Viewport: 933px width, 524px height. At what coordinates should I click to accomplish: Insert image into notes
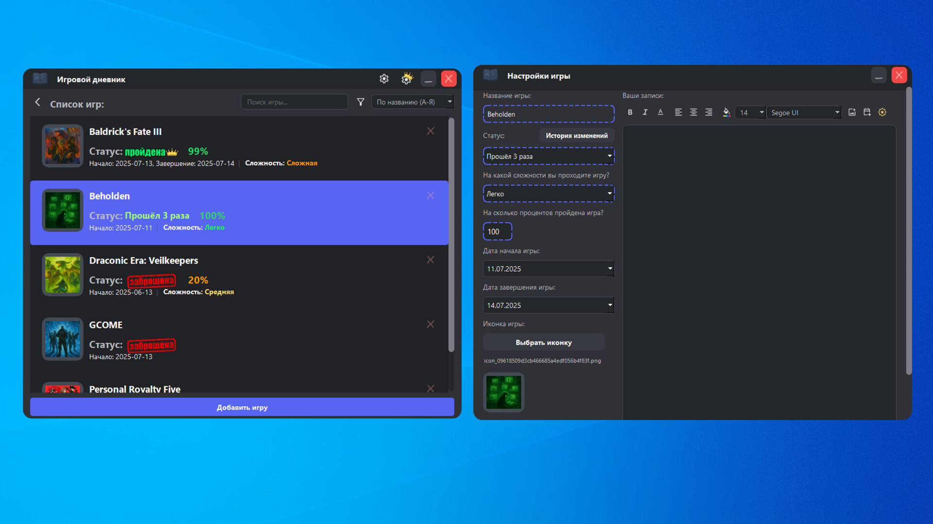click(852, 113)
